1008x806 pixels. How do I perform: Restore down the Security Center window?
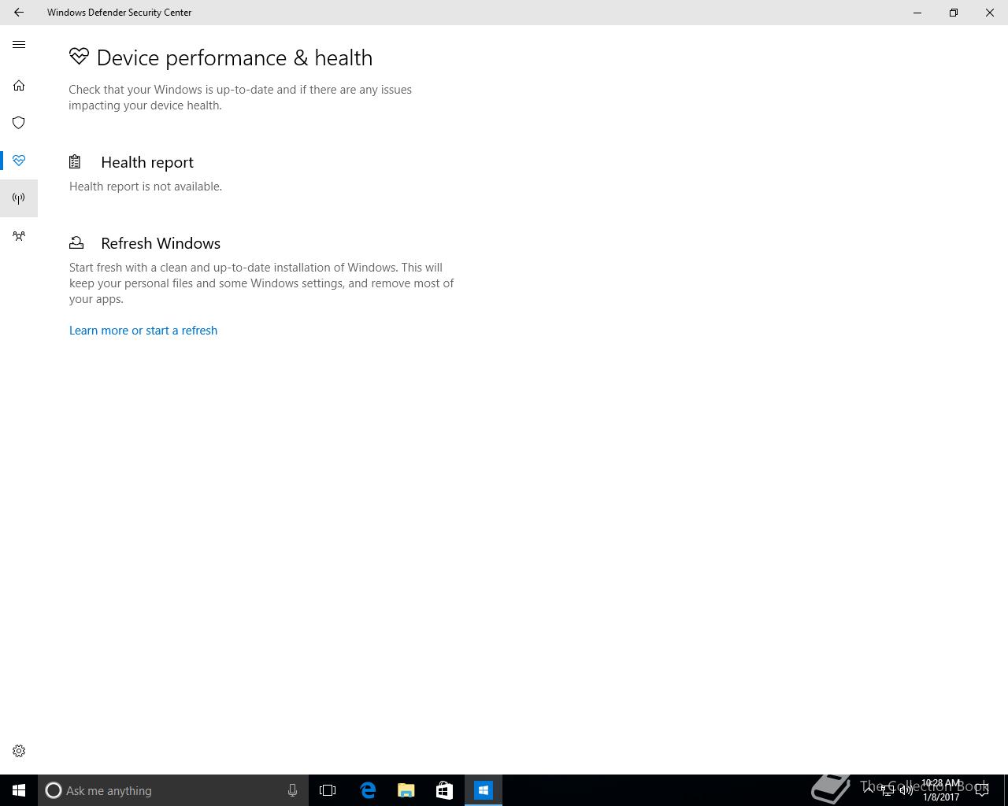pyautogui.click(x=954, y=13)
